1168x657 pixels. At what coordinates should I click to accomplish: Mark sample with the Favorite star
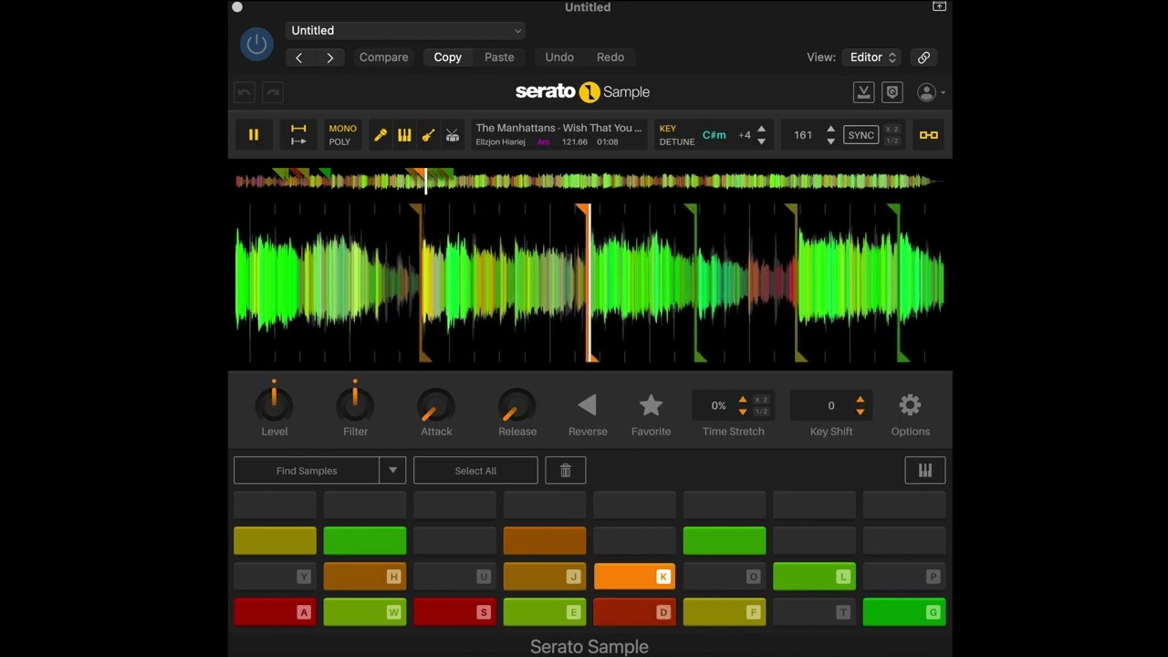(x=651, y=405)
